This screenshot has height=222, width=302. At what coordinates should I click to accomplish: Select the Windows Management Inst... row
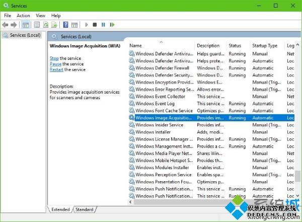[211, 146]
